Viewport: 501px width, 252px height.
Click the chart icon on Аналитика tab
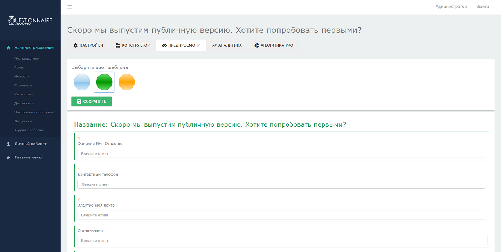pos(213,45)
